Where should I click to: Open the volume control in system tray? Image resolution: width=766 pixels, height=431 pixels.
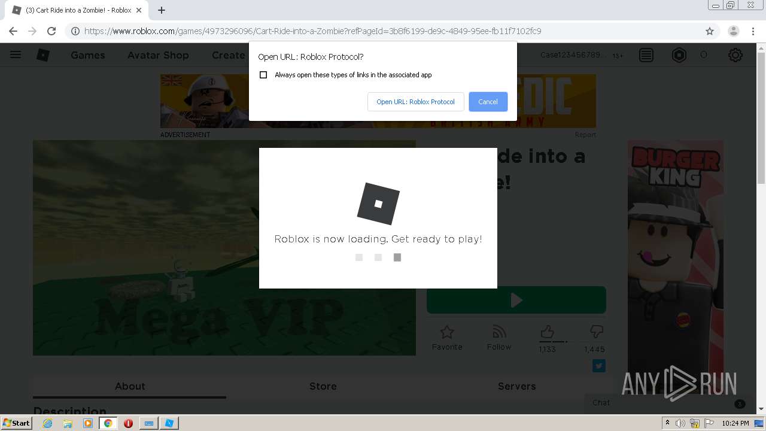(680, 423)
